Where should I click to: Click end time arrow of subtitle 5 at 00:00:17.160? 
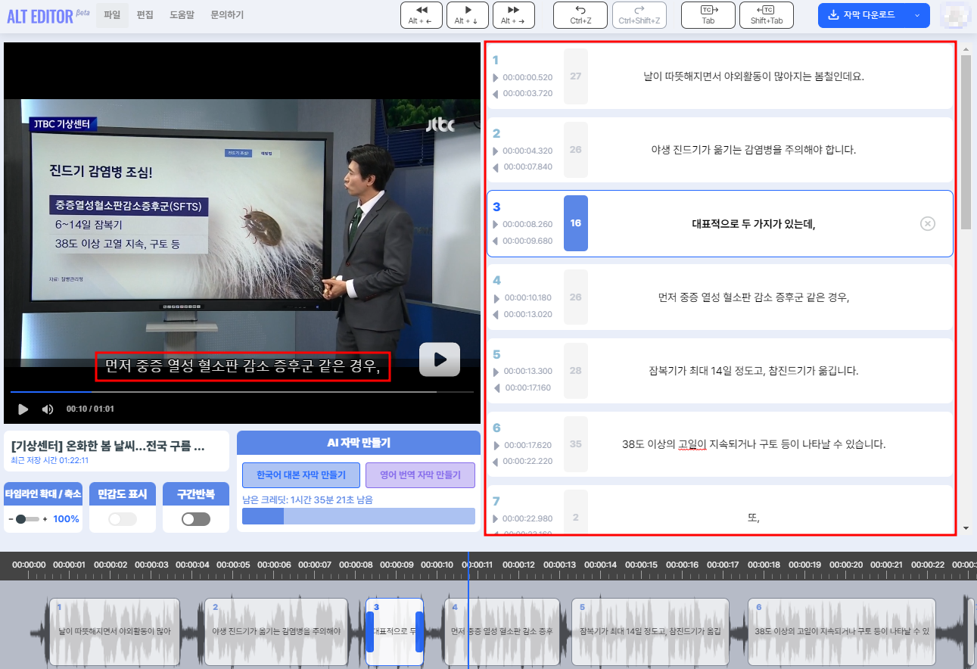click(496, 388)
